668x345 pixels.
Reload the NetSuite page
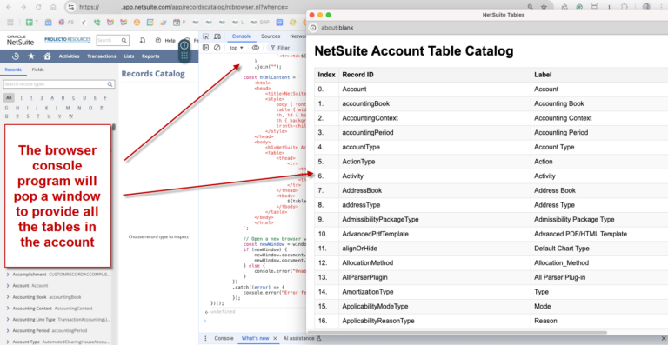(x=38, y=7)
